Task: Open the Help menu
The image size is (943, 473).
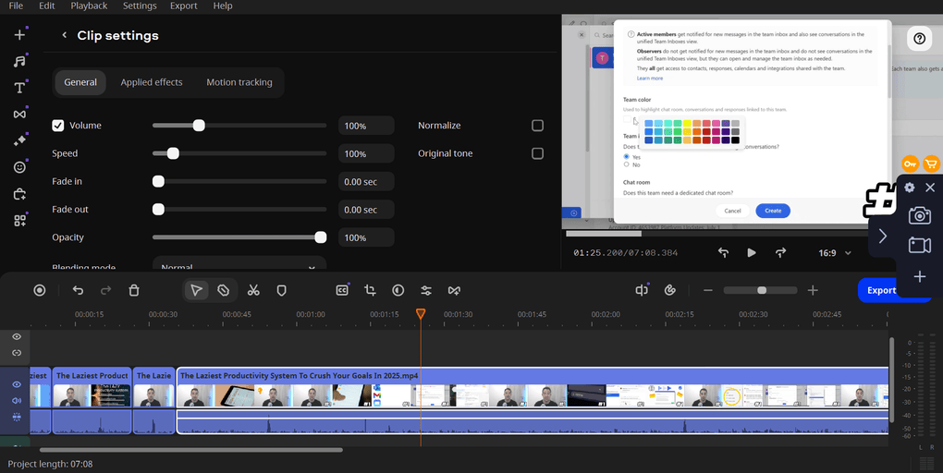Action: click(223, 6)
